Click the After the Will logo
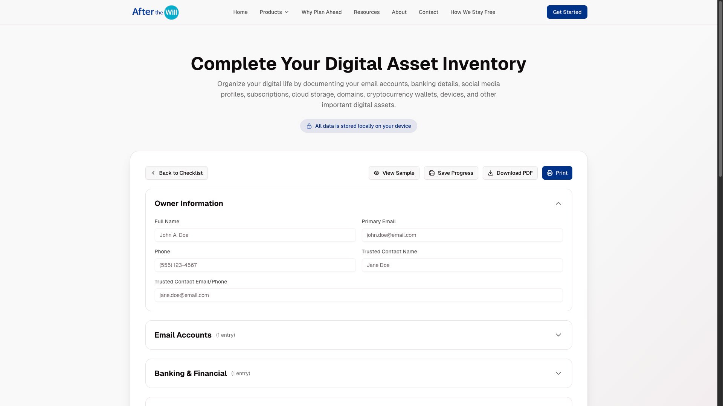723x406 pixels. coord(155,12)
